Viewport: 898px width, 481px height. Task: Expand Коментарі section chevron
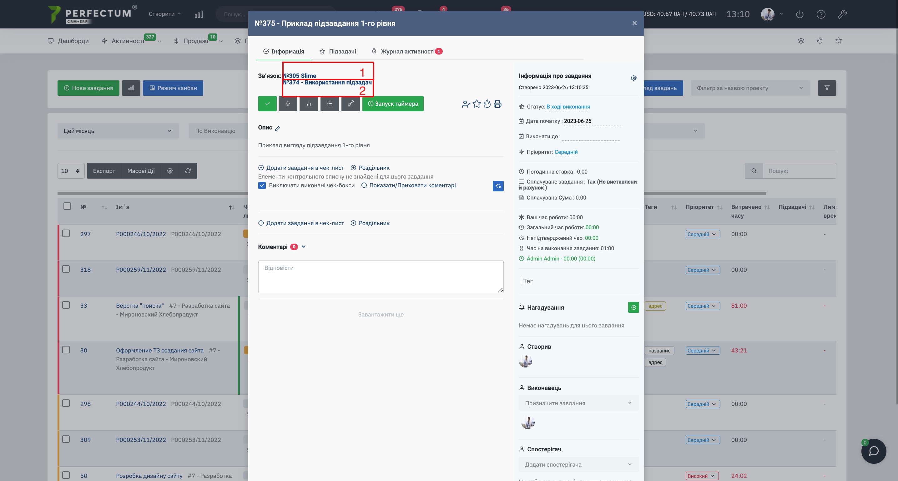[x=304, y=247]
